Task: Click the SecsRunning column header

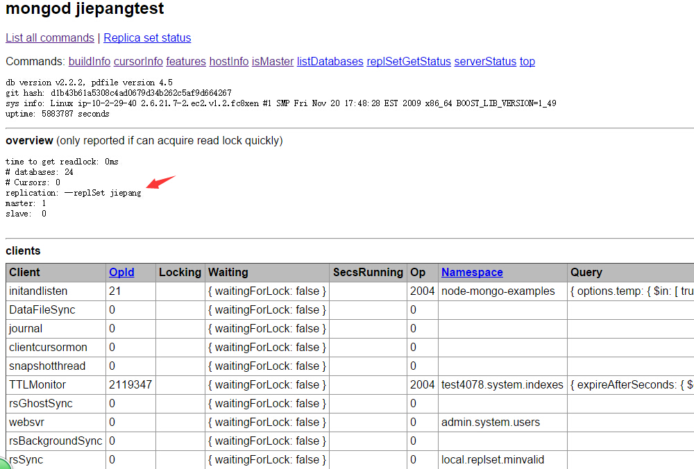Action: (x=368, y=273)
